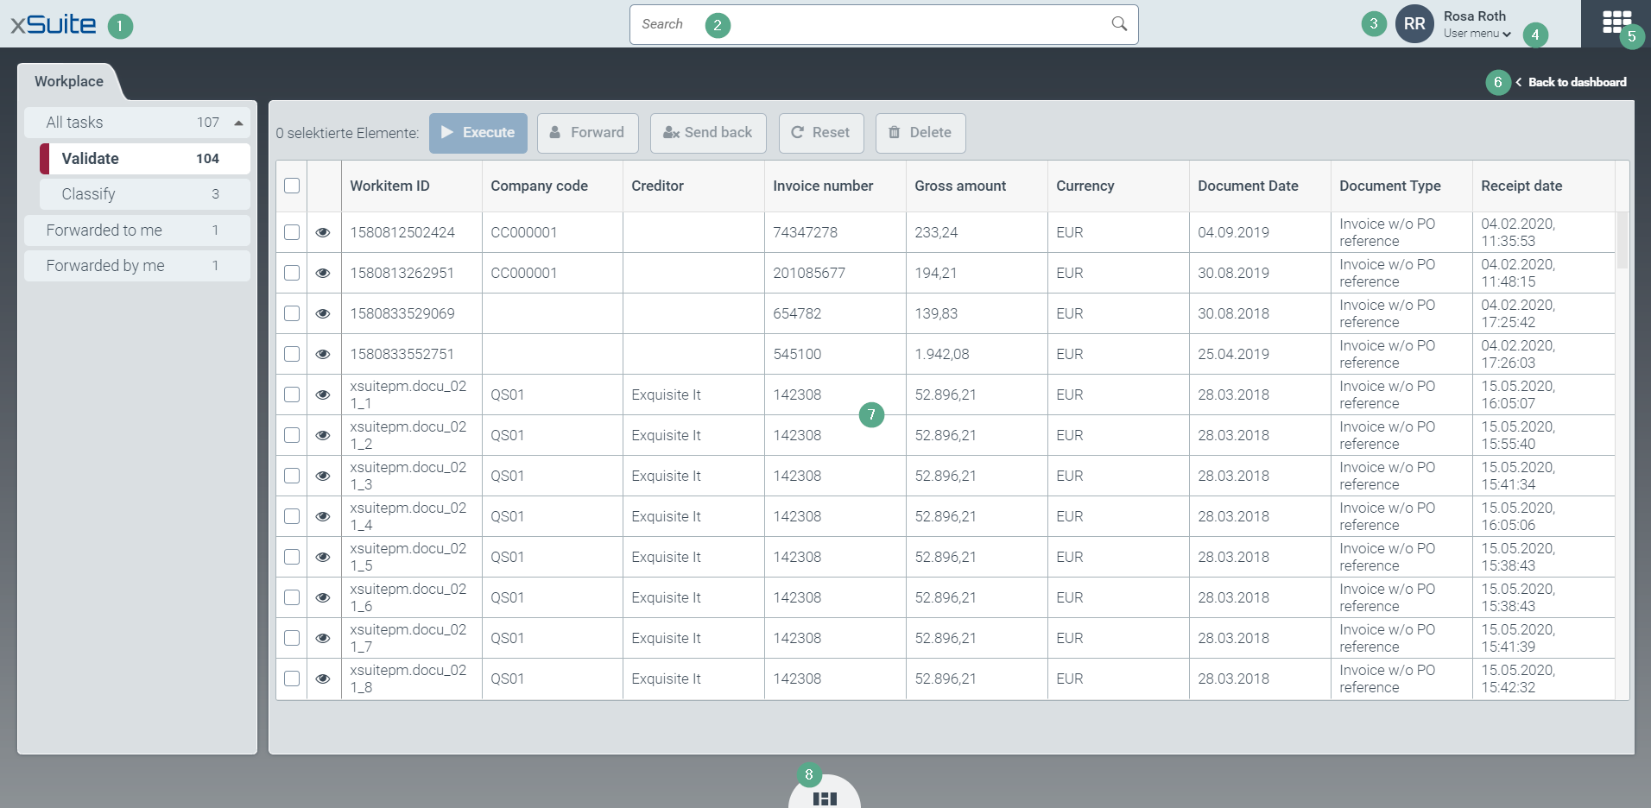This screenshot has width=1651, height=808.
Task: Focus the Search input field
Action: 872,24
